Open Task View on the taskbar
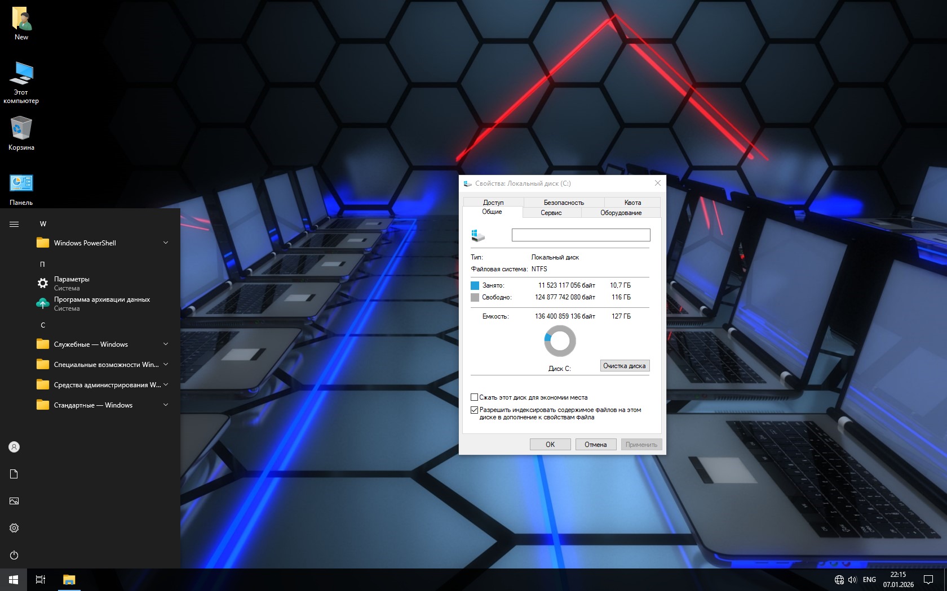Viewport: 947px width, 591px height. pyautogui.click(x=41, y=580)
